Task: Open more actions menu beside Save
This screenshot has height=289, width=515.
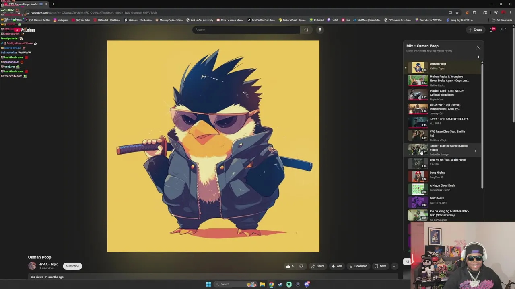Action: tap(395, 266)
